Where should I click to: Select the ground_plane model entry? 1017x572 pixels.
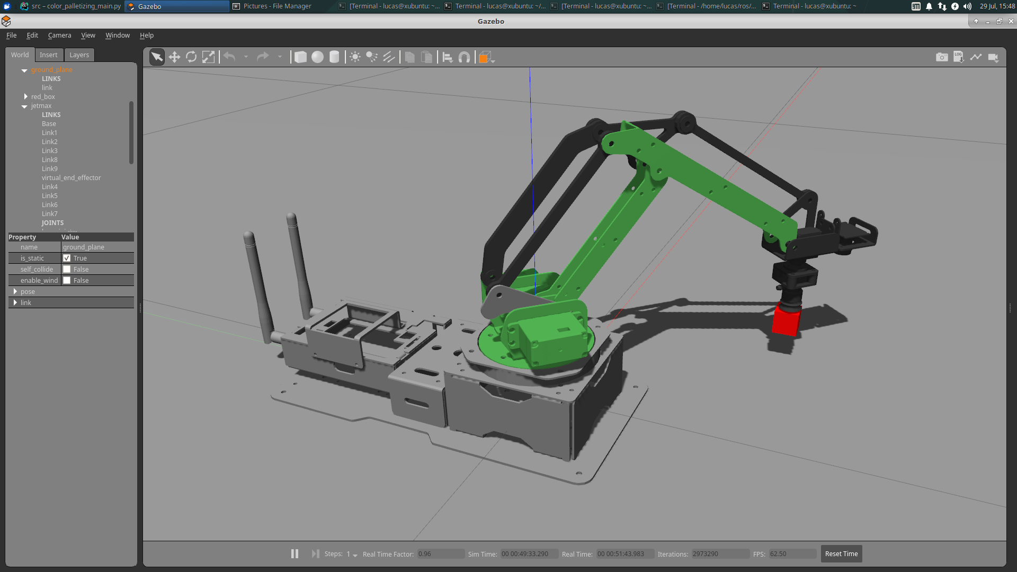pos(51,69)
